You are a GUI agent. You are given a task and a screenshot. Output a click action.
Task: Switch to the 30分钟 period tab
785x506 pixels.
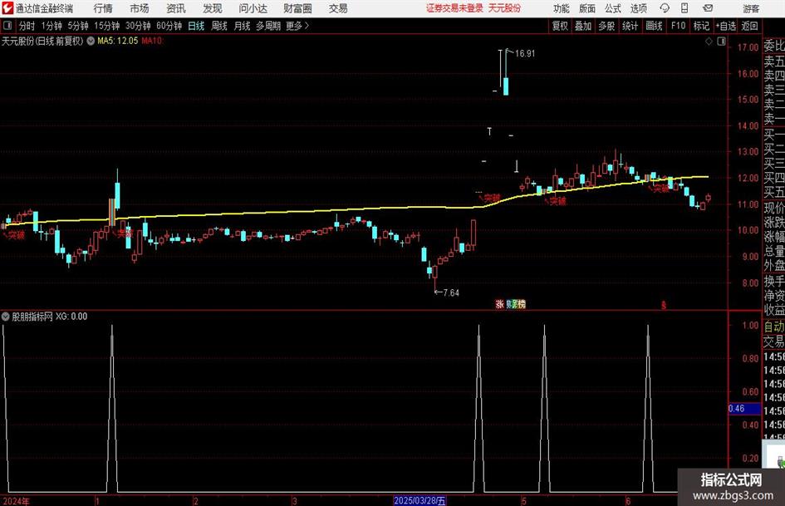(x=138, y=26)
